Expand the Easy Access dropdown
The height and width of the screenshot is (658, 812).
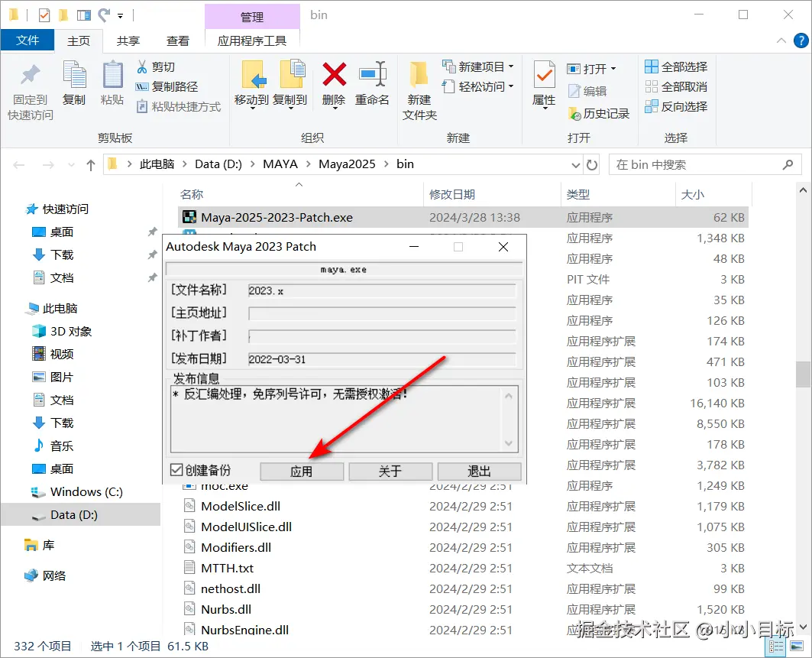[511, 86]
